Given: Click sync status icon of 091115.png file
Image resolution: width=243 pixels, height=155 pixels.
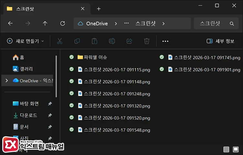Looking at the screenshot, I should click(x=72, y=69).
